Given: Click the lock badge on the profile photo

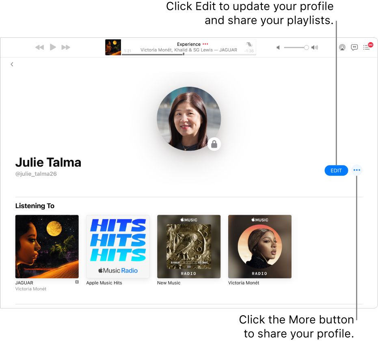Looking at the screenshot, I should coord(214,144).
